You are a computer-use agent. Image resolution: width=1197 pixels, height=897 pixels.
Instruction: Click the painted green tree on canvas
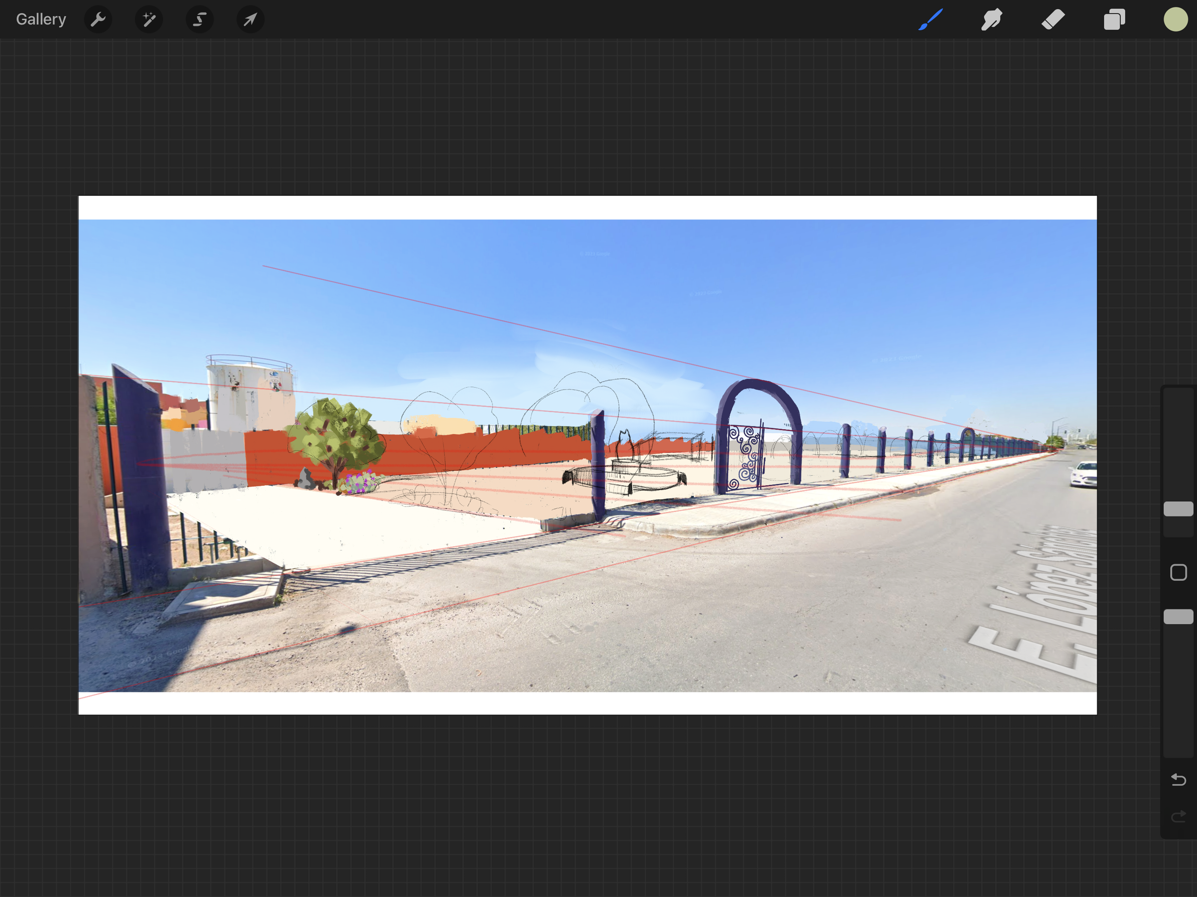(x=336, y=436)
